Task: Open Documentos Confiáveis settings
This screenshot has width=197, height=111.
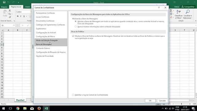Action: (x=51, y=21)
